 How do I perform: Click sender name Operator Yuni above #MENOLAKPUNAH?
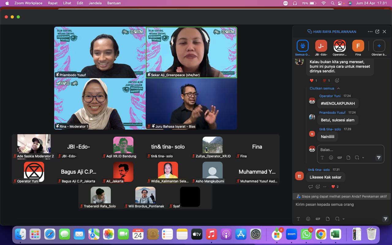tap(330, 96)
